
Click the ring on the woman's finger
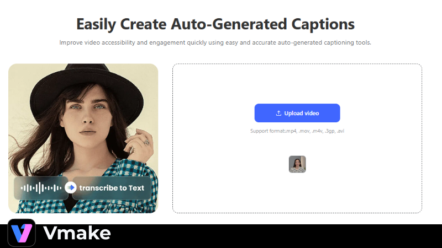(x=146, y=142)
